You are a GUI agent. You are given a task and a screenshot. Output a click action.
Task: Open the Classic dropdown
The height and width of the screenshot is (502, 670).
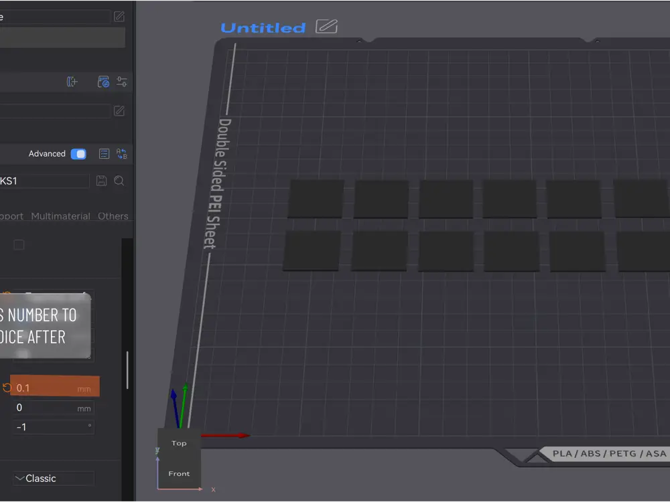click(x=54, y=478)
